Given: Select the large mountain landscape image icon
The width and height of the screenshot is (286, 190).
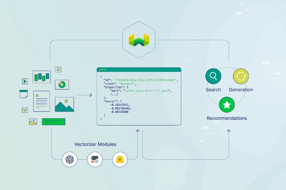Looking at the screenshot, I should [65, 104].
